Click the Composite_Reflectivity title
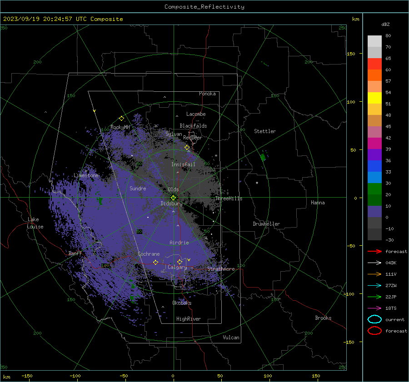The width and height of the screenshot is (409, 382). [204, 7]
